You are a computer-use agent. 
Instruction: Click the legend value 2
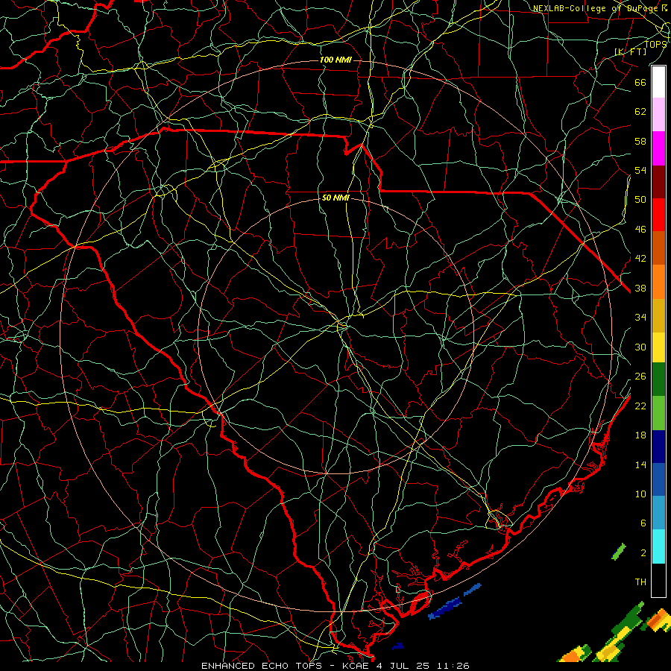[643, 553]
